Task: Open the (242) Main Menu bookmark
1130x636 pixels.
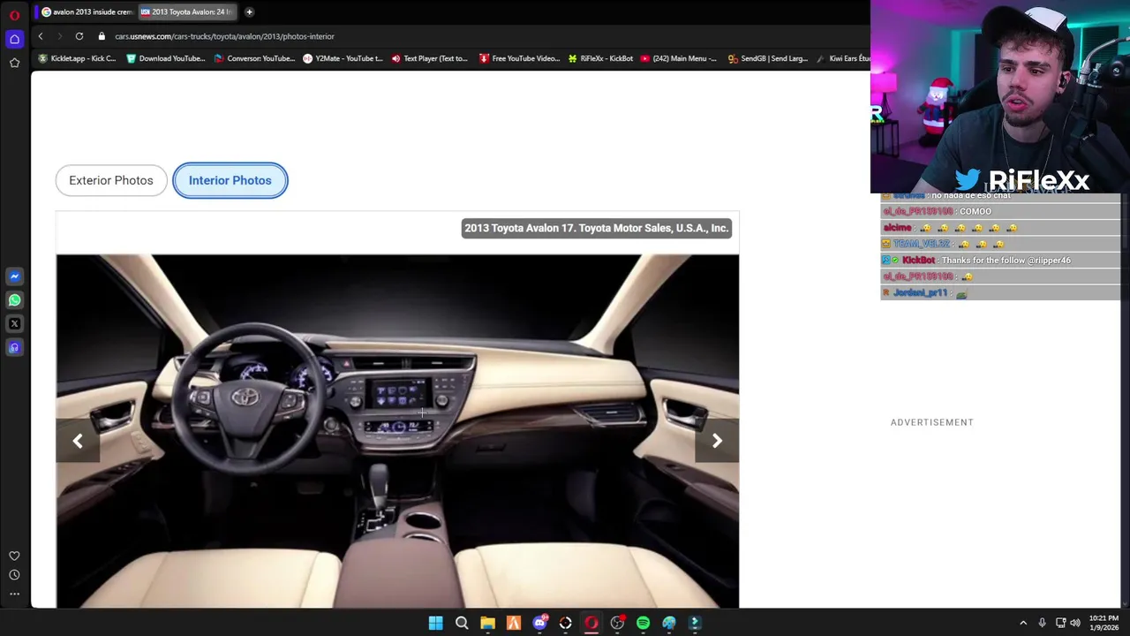Action: 678,58
